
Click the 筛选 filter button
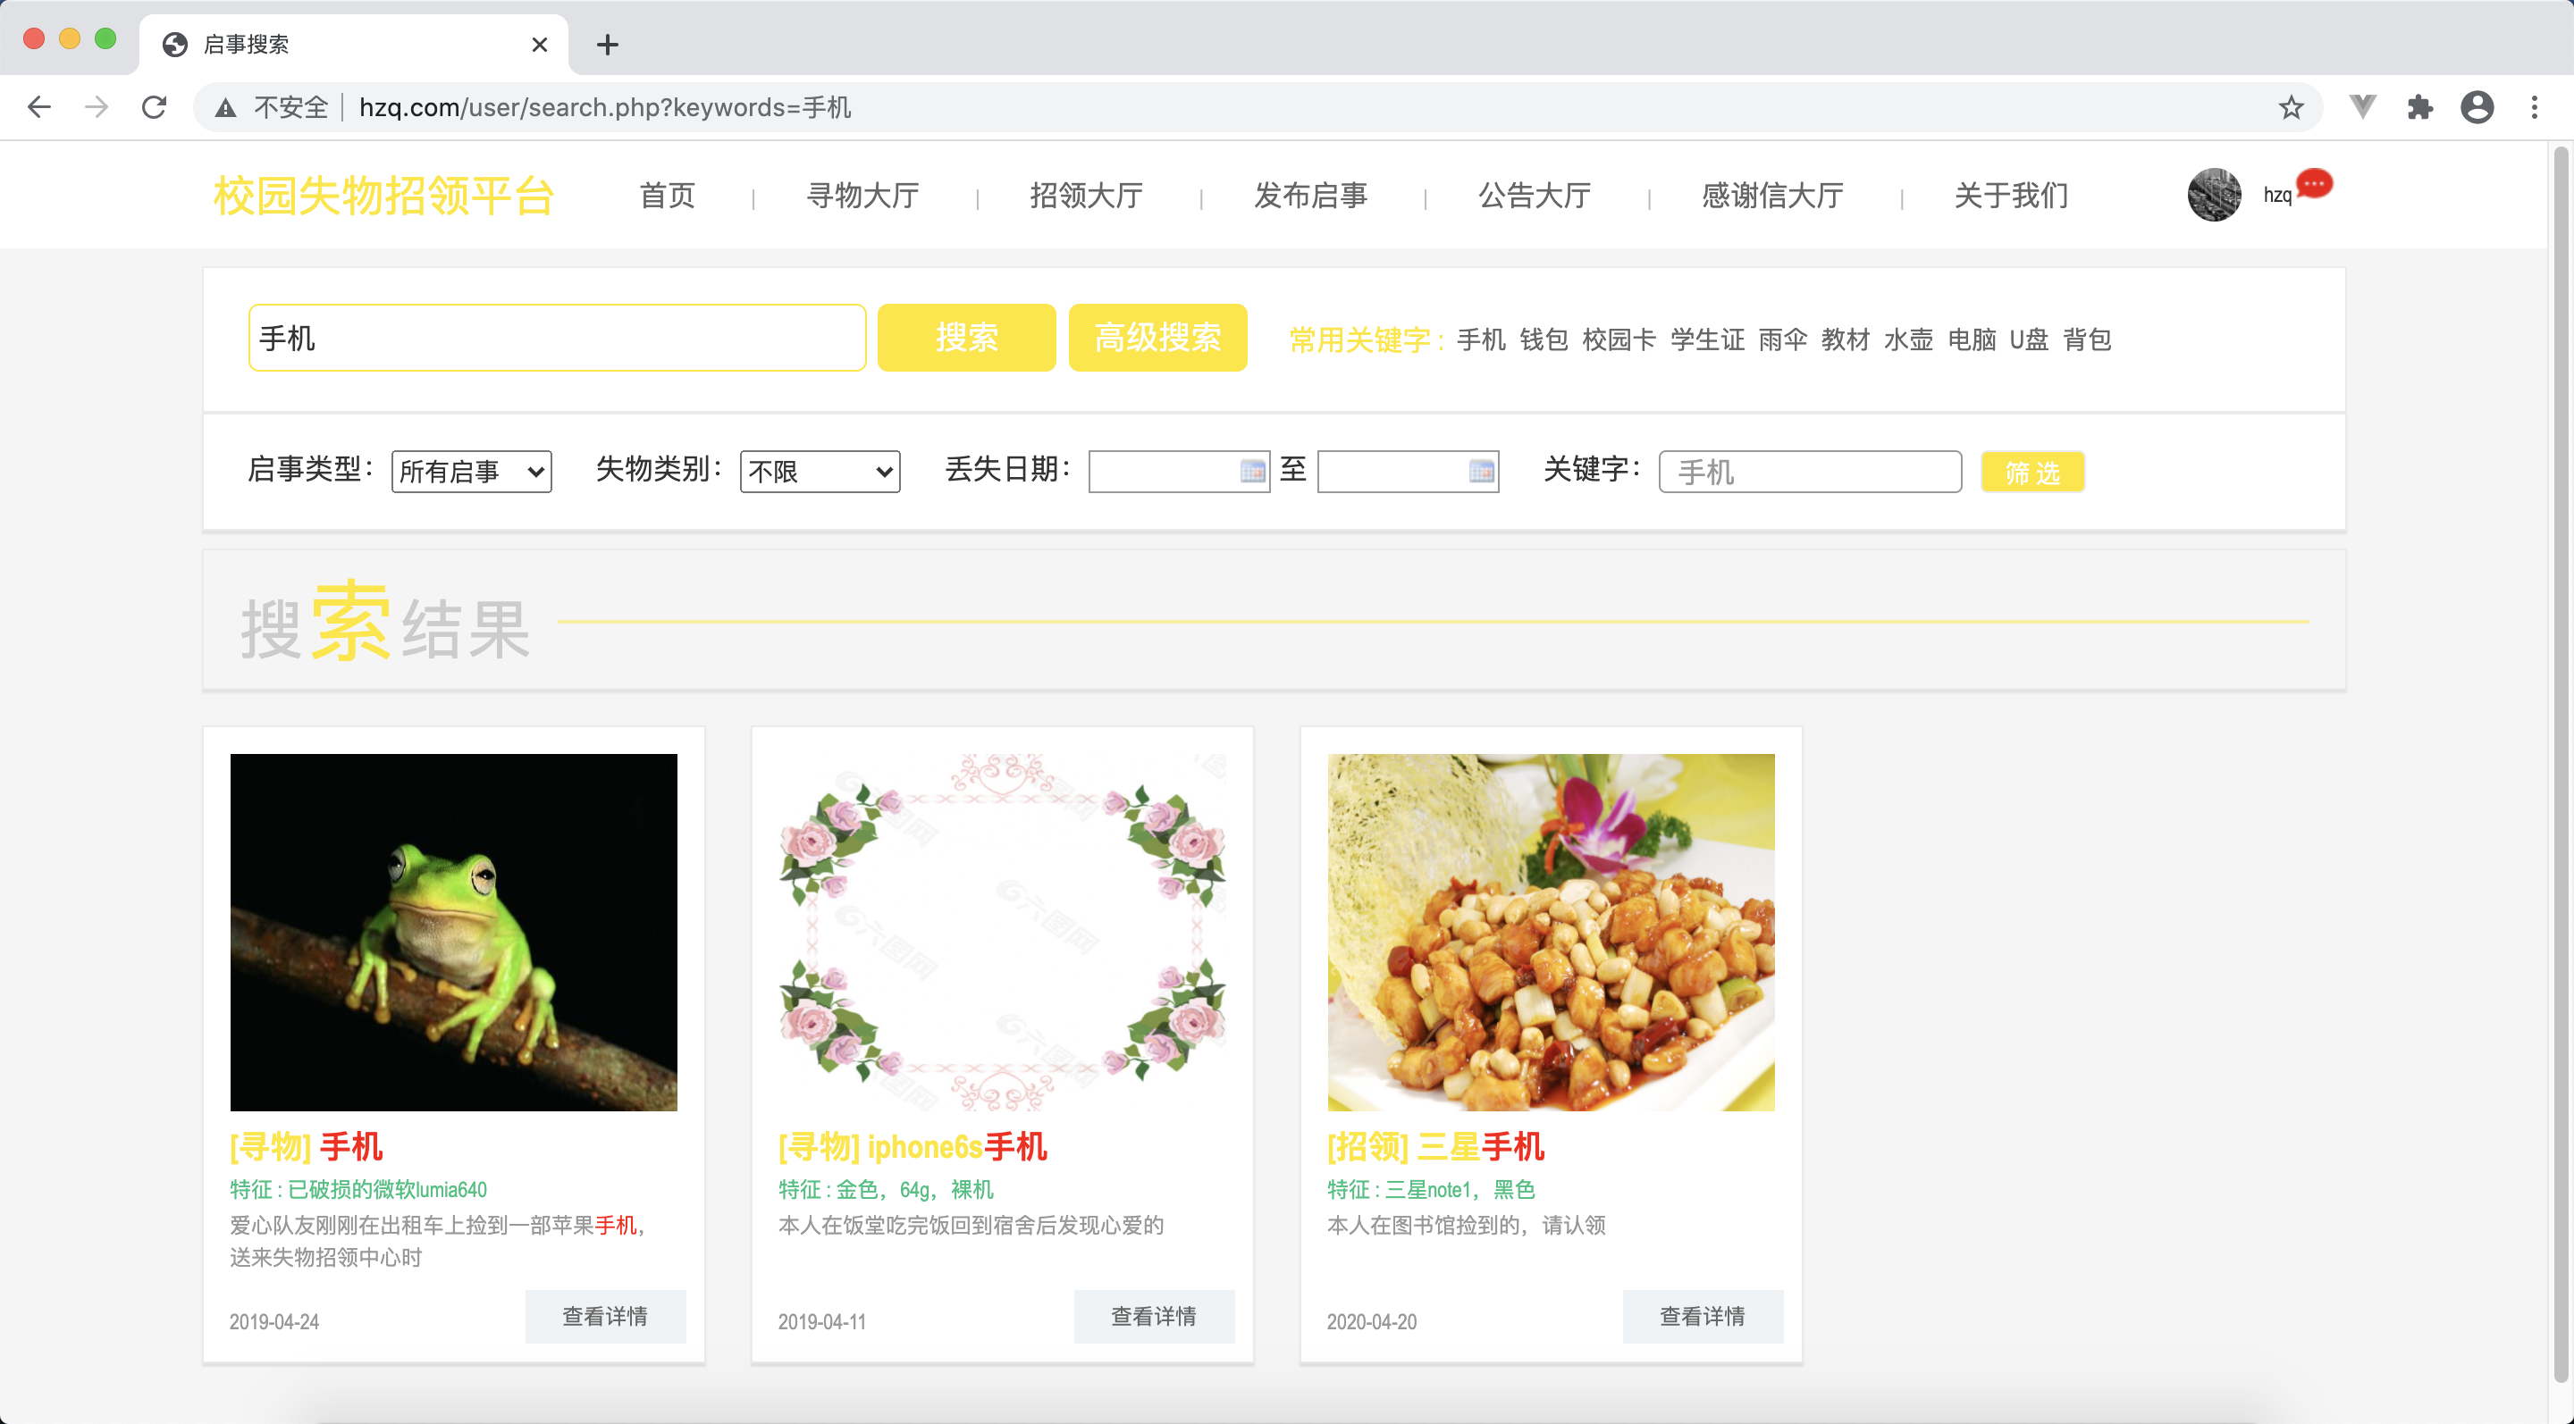point(2032,472)
